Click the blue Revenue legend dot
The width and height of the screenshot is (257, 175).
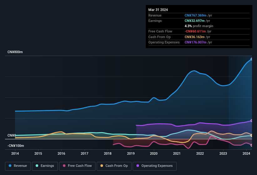10,166
